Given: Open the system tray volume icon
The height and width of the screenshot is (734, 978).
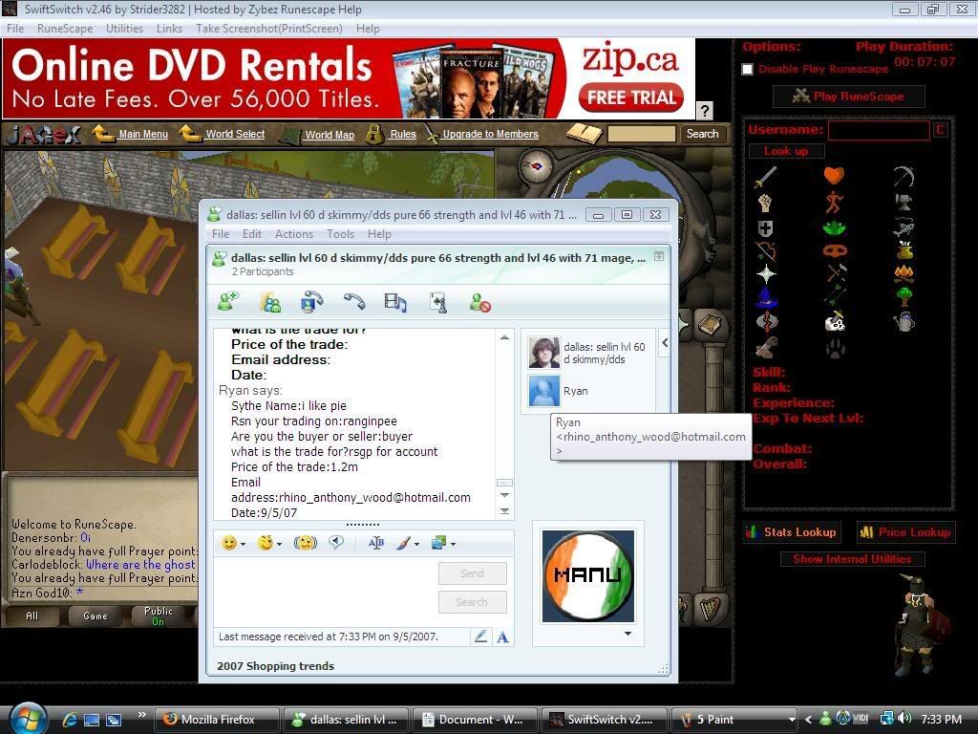Looking at the screenshot, I should [x=905, y=719].
